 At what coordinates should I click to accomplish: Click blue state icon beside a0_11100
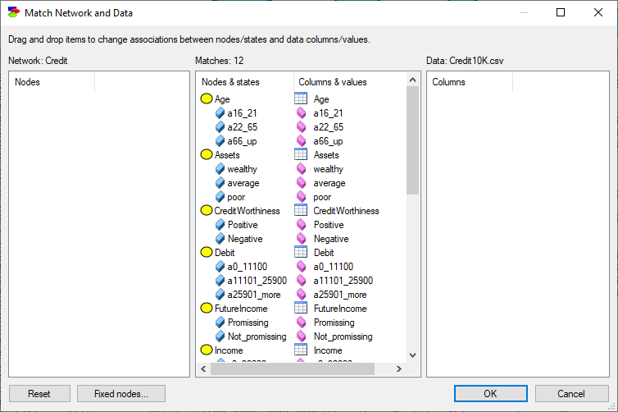pos(220,267)
